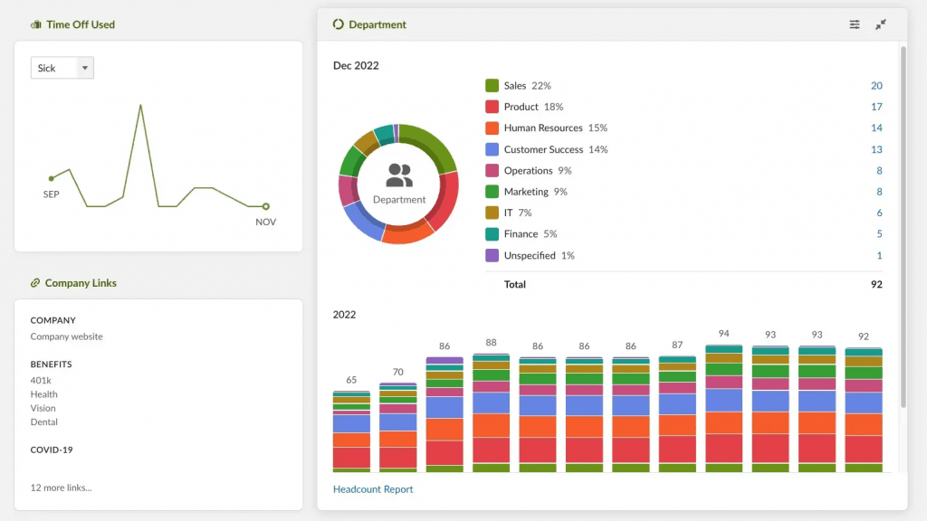This screenshot has height=521, width=927.
Task: Refresh the Department widget
Action: tap(339, 24)
